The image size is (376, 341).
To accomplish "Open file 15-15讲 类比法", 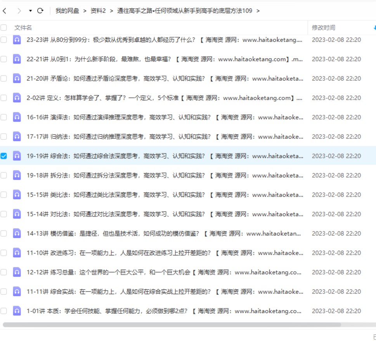I will (165, 195).
